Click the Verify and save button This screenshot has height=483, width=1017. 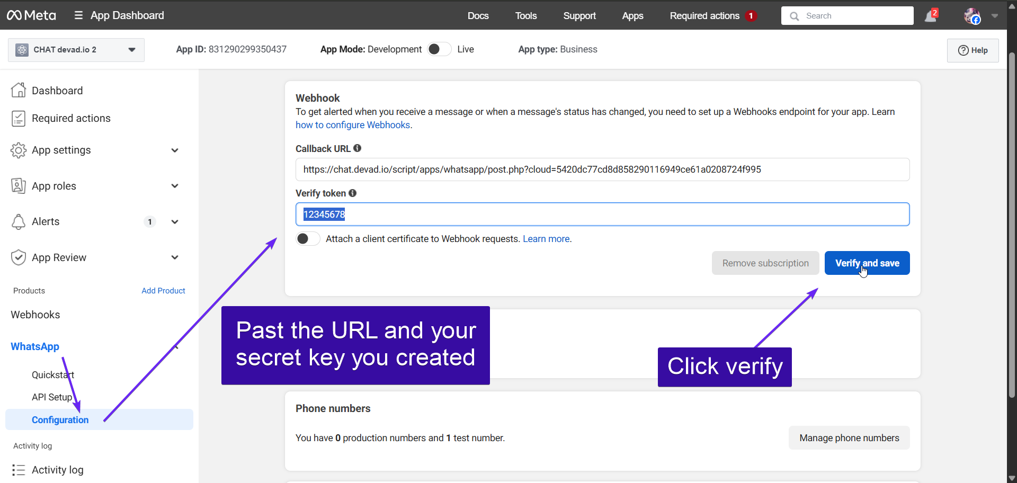click(867, 263)
